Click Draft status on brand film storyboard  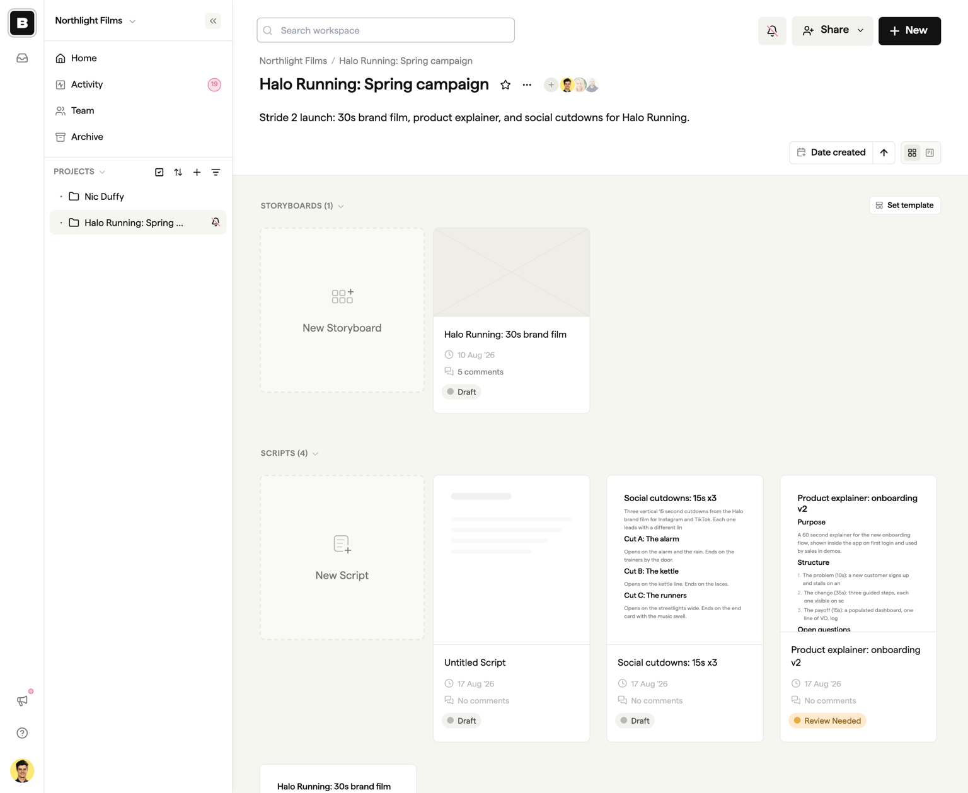(x=461, y=392)
